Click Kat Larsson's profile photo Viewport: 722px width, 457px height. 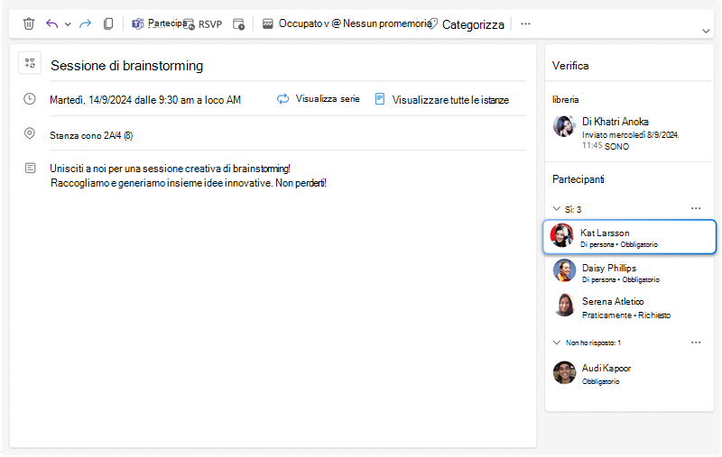[x=561, y=235]
